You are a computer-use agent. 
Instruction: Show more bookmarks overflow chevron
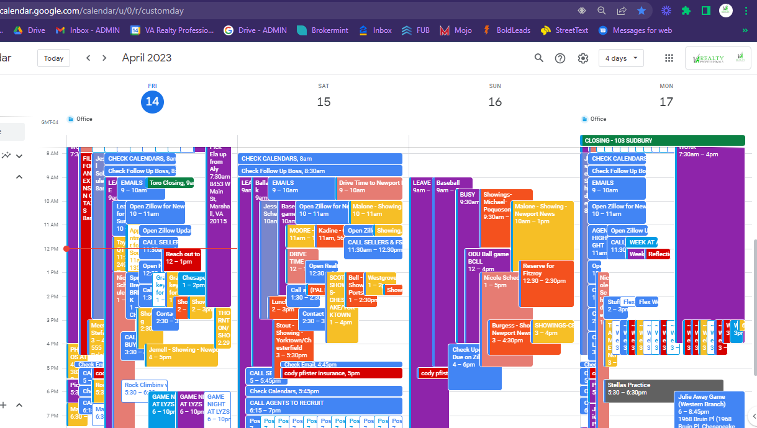click(745, 30)
